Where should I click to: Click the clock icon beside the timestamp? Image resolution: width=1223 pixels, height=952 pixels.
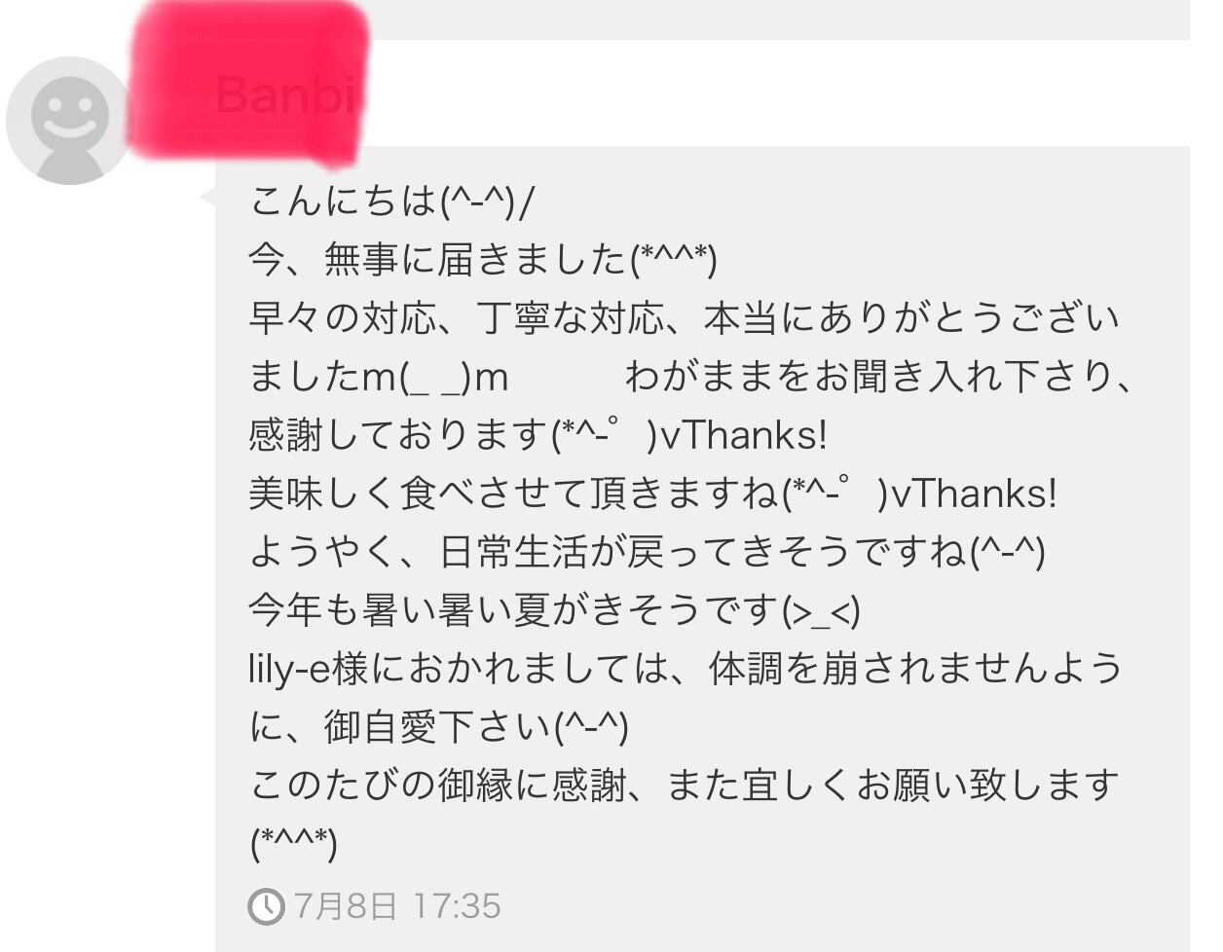[266, 906]
